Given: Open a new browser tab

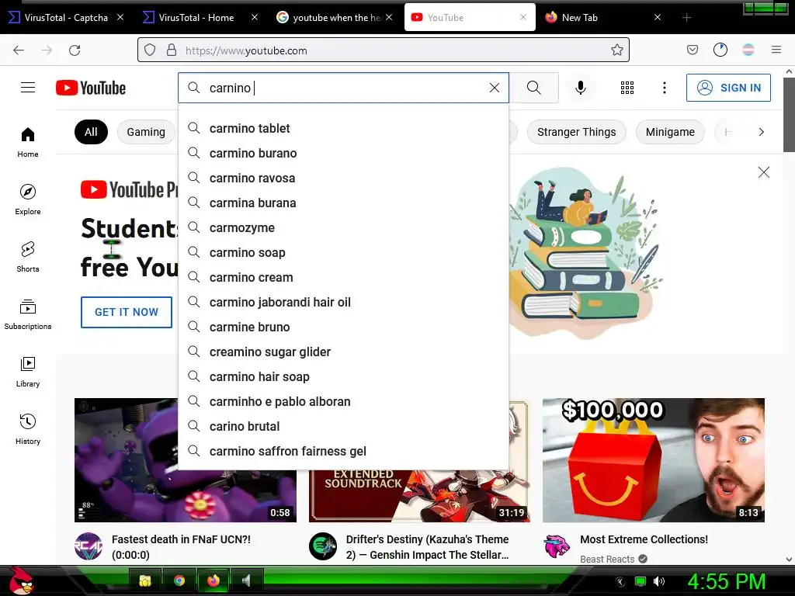Looking at the screenshot, I should click(686, 18).
